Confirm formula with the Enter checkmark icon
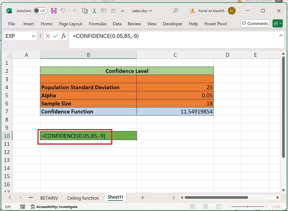The height and width of the screenshot is (211, 288). (56, 36)
